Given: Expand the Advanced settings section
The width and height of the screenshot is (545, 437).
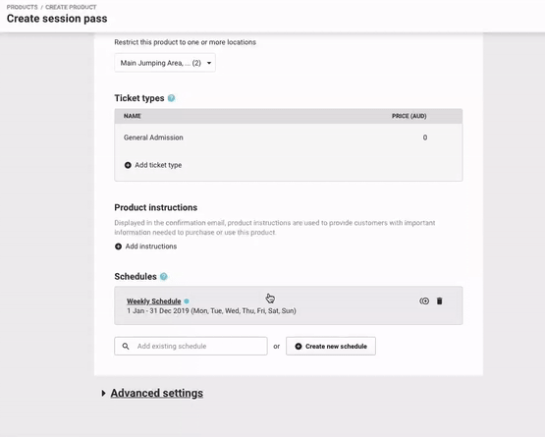Looking at the screenshot, I should pos(156,393).
